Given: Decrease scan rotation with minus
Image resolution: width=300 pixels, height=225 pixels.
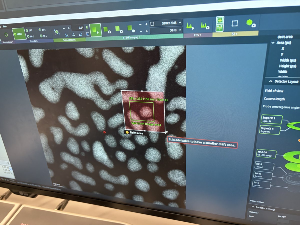Looking at the screenshot, I should 64,28.
